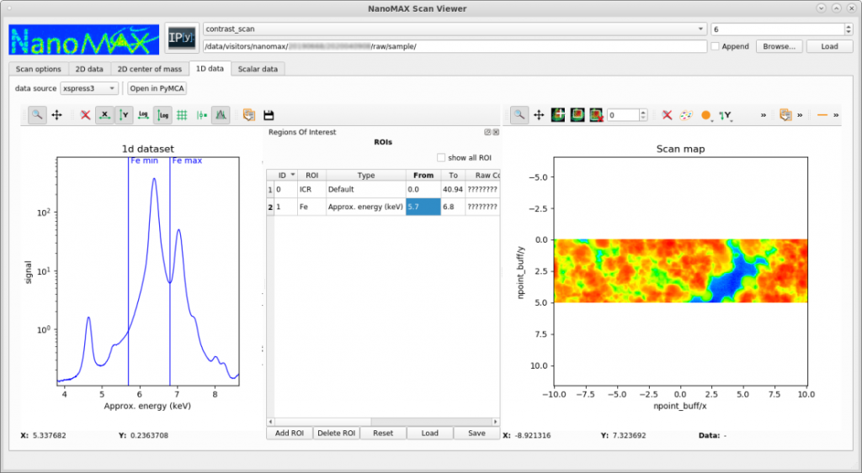Expand overflow chevron after the copy icon
This screenshot has height=473, width=862.
800,115
